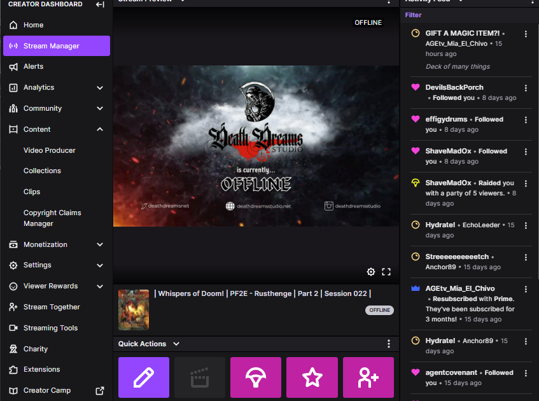The height and width of the screenshot is (401, 539).
Task: Select the Stream Manager menu item
Action: (57, 46)
